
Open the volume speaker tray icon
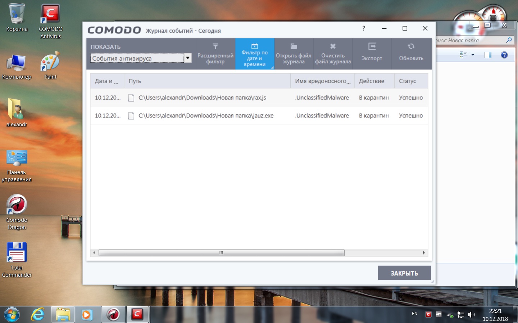(472, 315)
